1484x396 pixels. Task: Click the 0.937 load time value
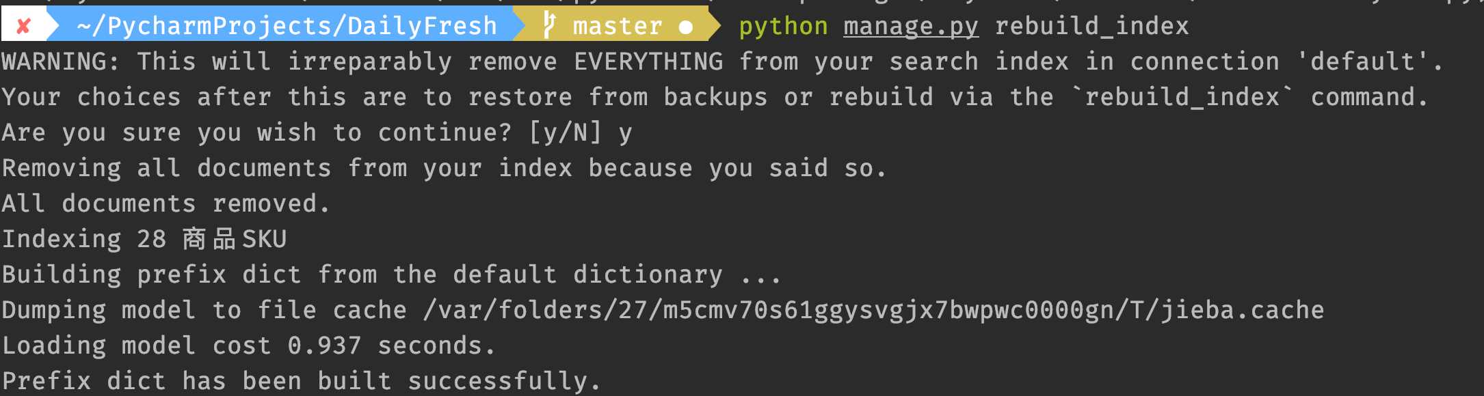click(324, 345)
